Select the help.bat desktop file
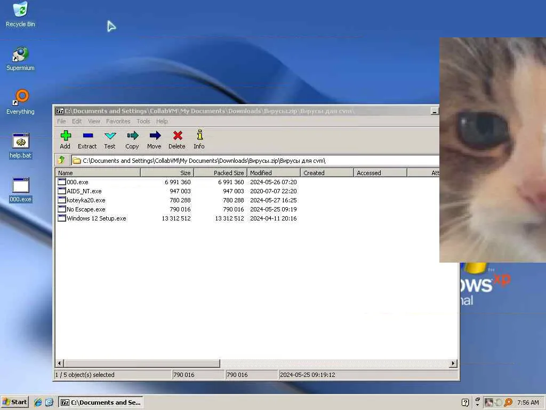This screenshot has width=546, height=410. [21, 146]
